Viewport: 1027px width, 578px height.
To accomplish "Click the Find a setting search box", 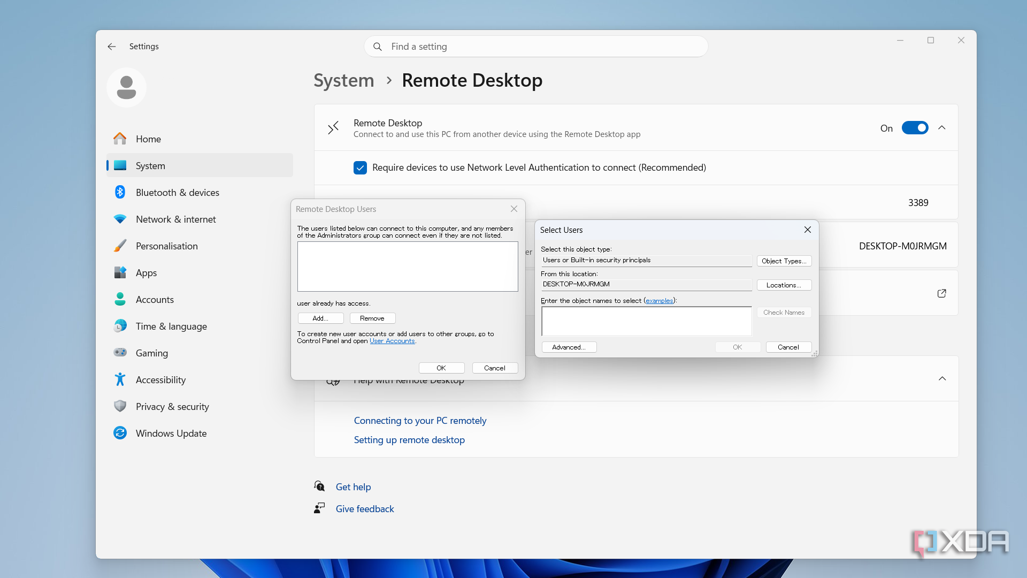I will pyautogui.click(x=536, y=47).
